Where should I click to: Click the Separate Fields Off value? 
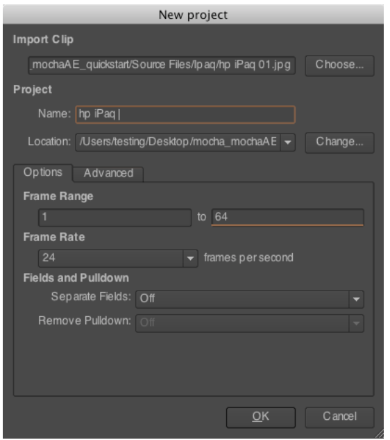(x=242, y=299)
